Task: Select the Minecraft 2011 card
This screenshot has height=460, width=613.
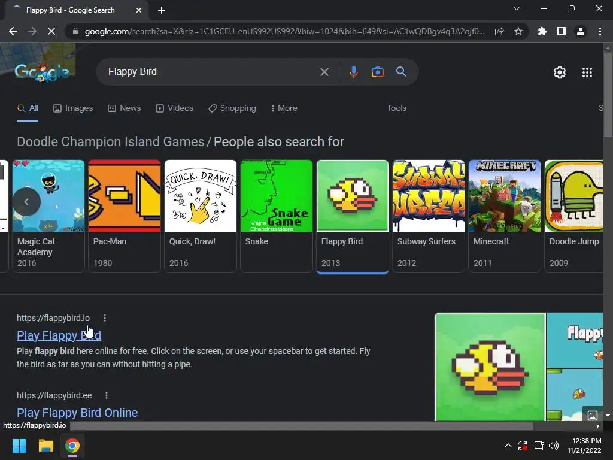Action: point(504,216)
